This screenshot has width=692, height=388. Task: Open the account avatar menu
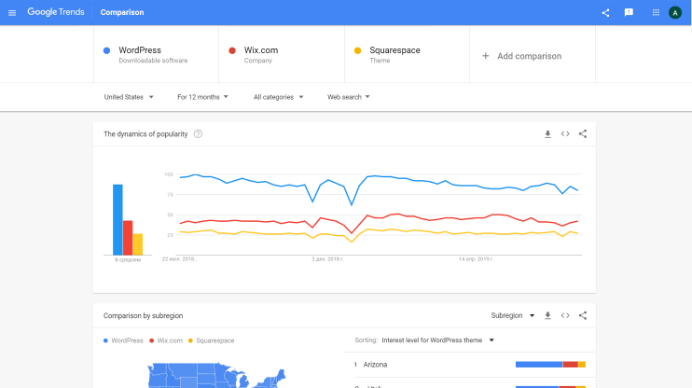click(675, 12)
